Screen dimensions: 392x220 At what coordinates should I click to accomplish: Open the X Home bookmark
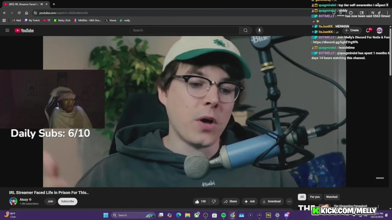coord(111,20)
